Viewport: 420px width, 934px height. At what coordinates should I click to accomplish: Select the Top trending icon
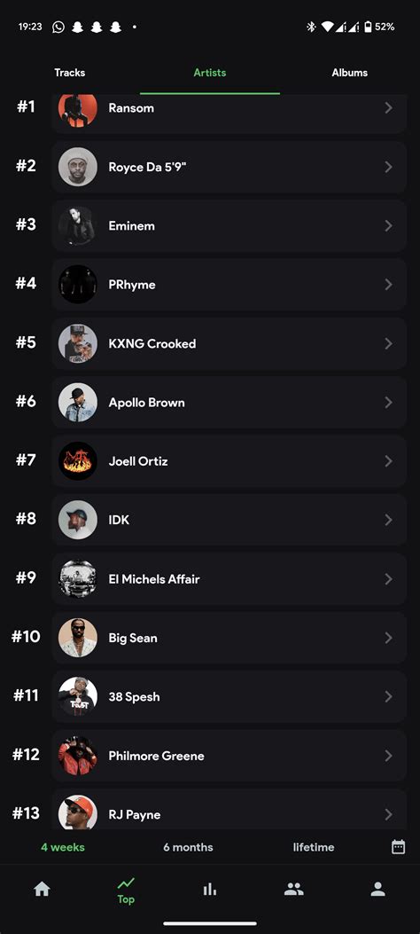(x=126, y=891)
